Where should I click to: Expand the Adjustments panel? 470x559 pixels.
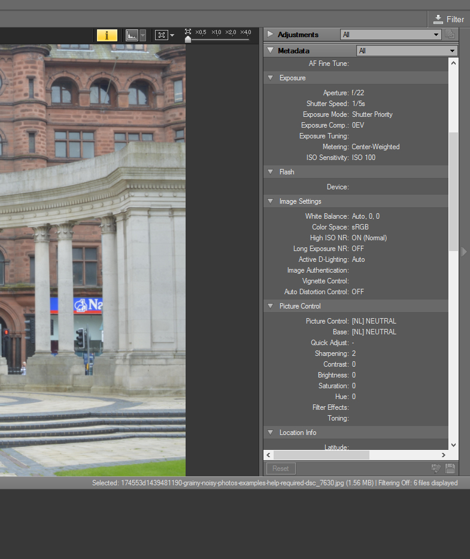pos(271,35)
